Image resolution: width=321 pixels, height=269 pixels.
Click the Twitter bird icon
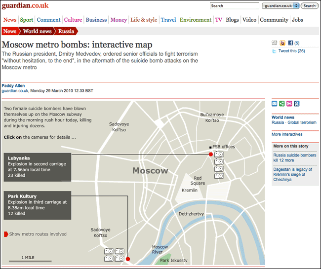(x=274, y=51)
